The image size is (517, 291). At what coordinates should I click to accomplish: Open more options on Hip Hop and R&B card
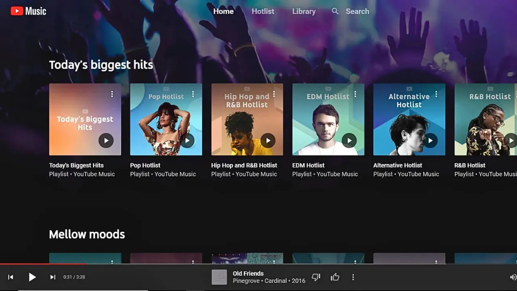point(274,94)
